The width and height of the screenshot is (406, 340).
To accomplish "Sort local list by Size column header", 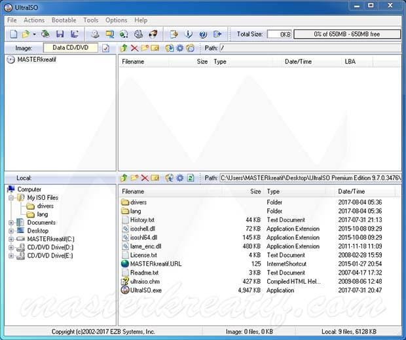I will tap(242, 192).
